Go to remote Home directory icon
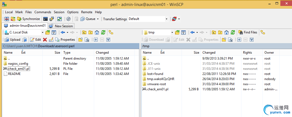 click(x=227, y=32)
